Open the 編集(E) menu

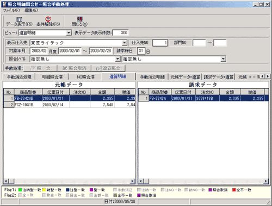[x=31, y=10]
